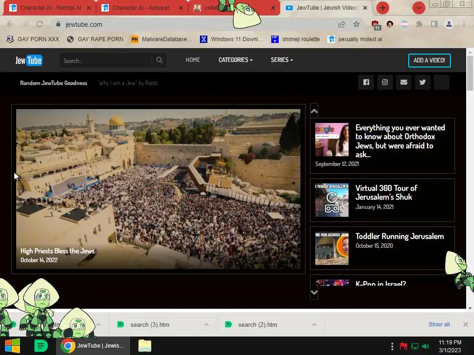
Task: Open the Orthodox Jews video title
Action: click(x=400, y=141)
